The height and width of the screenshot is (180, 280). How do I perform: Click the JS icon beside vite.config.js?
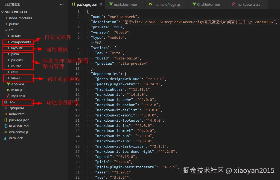coord(6,132)
